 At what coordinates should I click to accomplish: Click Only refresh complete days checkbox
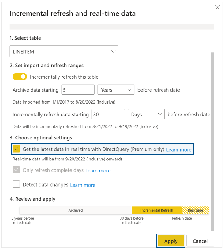point(16,170)
